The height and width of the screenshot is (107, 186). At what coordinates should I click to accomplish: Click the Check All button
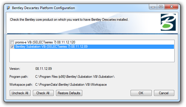tap(43, 93)
